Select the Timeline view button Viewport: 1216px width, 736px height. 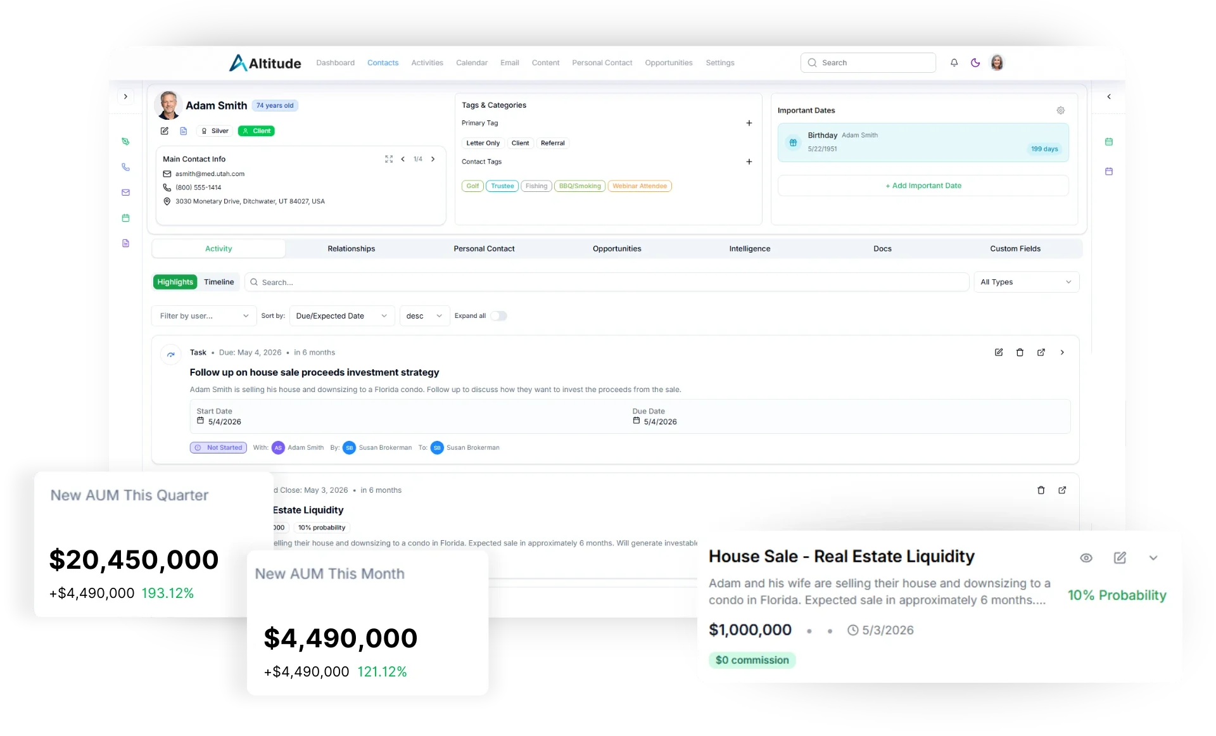[219, 282]
